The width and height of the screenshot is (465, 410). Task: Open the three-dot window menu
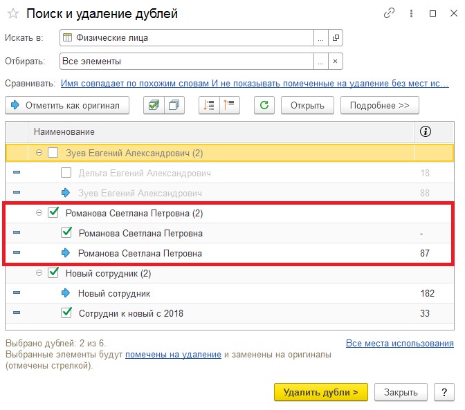[412, 13]
